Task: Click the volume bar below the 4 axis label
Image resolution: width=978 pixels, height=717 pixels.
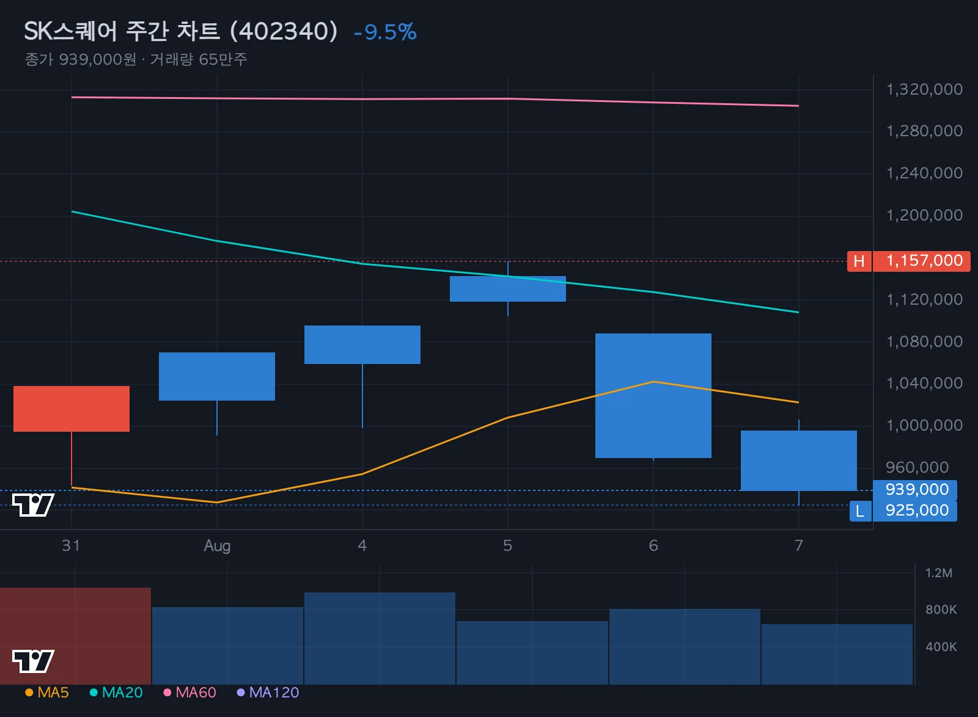Action: coord(380,638)
